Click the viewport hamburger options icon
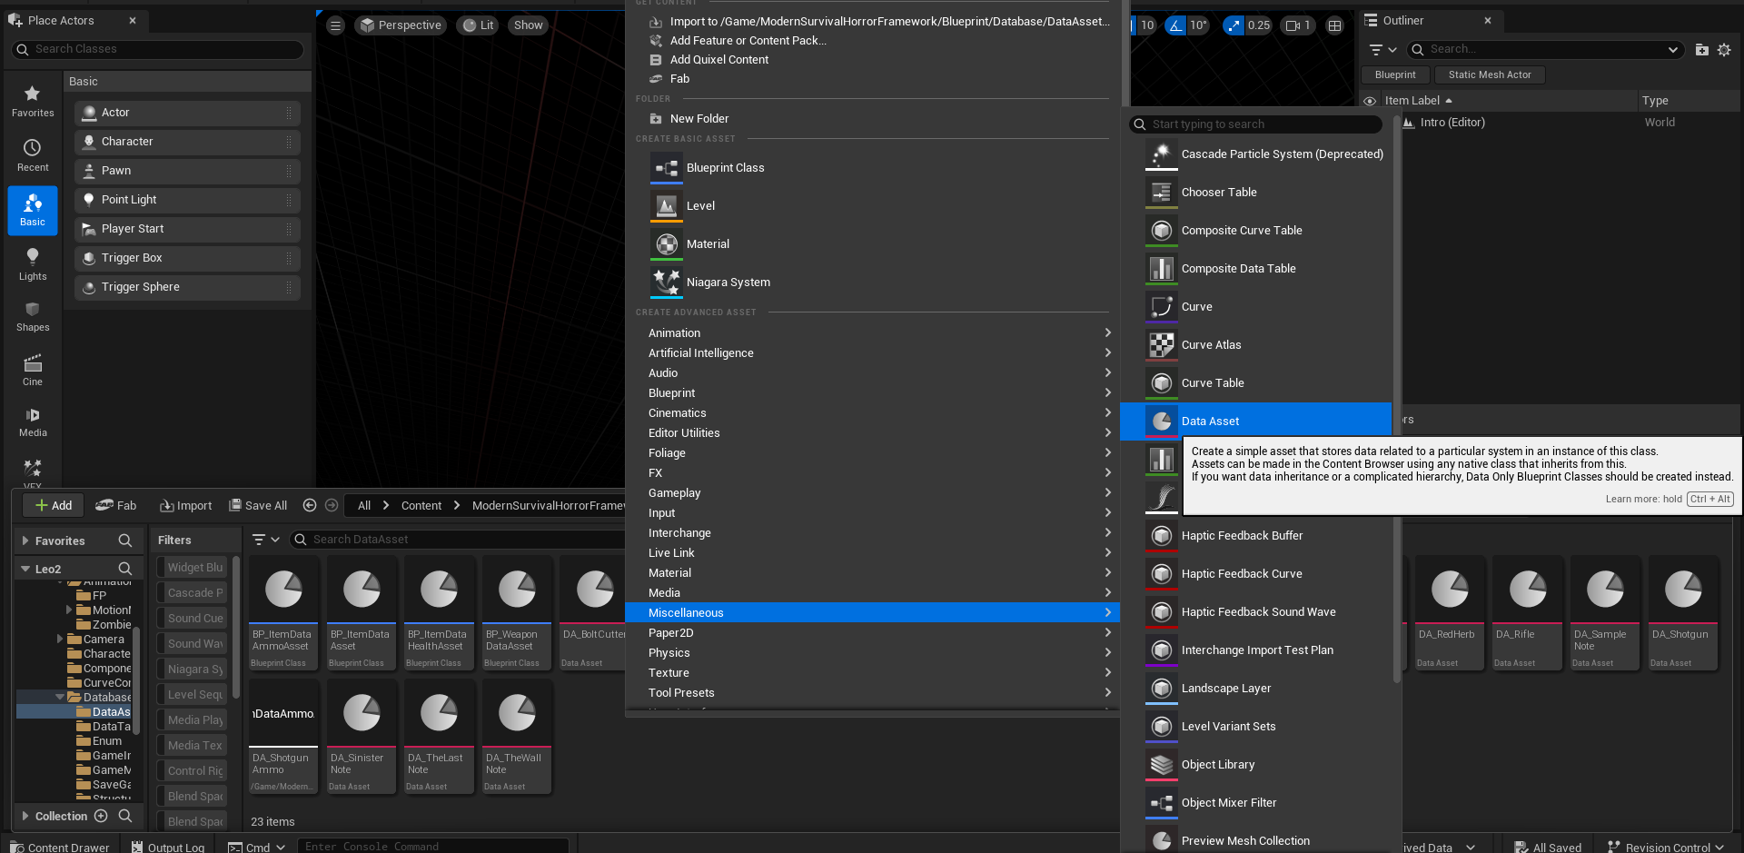 coord(335,25)
